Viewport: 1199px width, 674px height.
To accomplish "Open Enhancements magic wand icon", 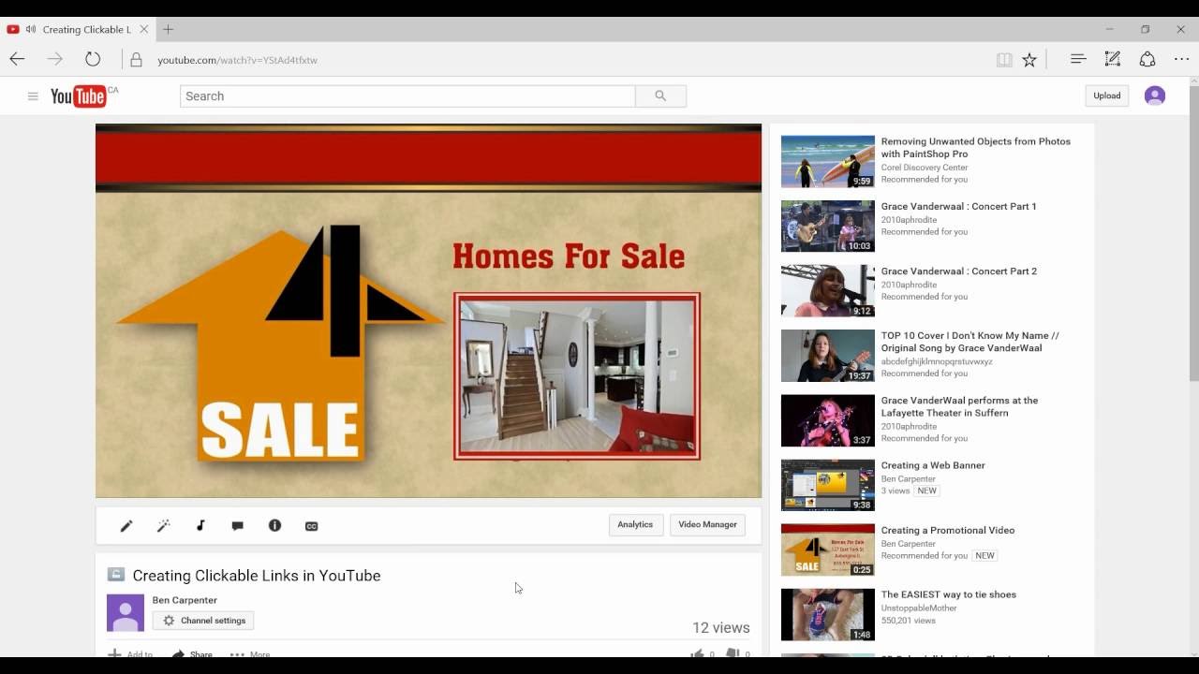I will click(163, 526).
